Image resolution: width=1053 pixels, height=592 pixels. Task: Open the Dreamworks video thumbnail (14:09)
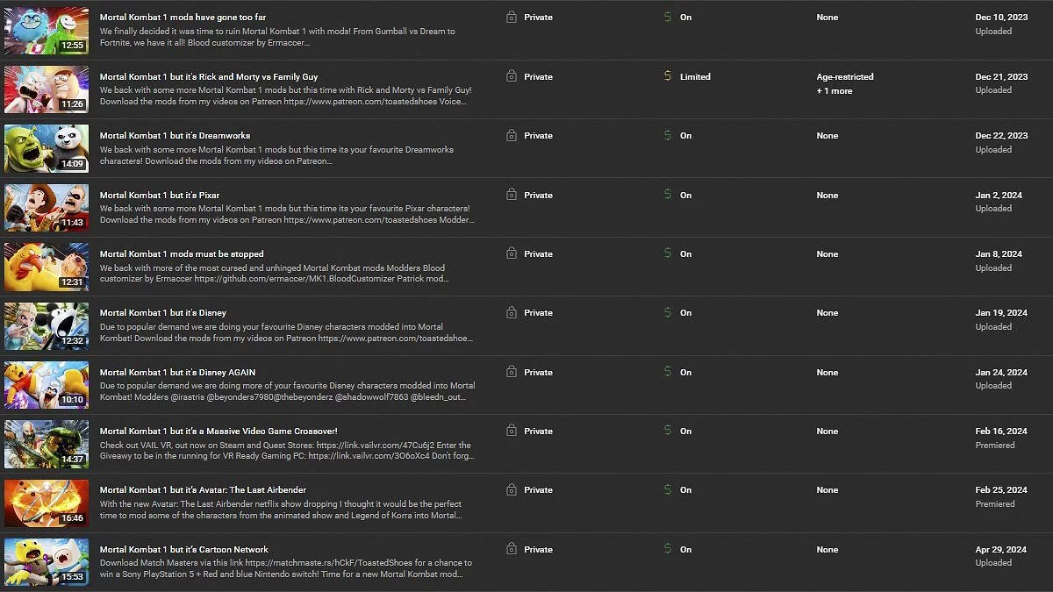tap(47, 148)
